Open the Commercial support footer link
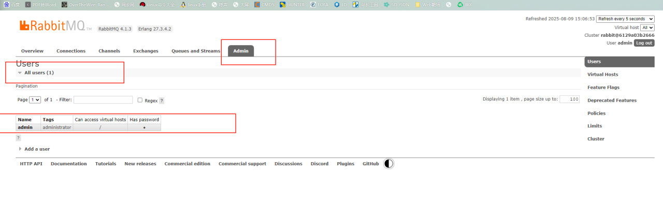Image resolution: width=663 pixels, height=200 pixels. 242,164
